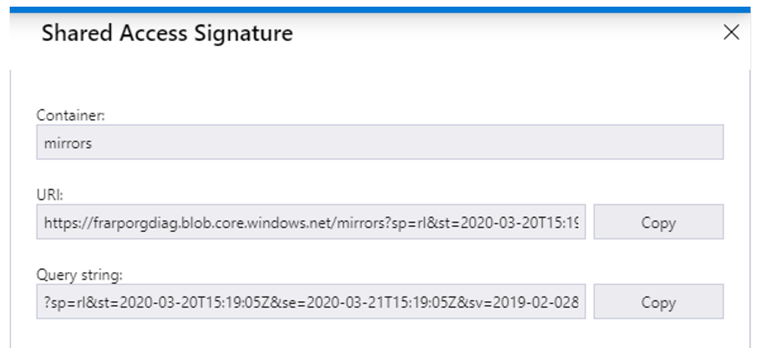Close the Shared Access Signature dialog

pyautogui.click(x=731, y=33)
